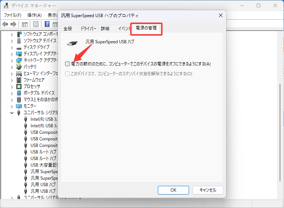Select the プロセッサ label in the tree
This screenshot has height=208, width=284.
[32, 87]
